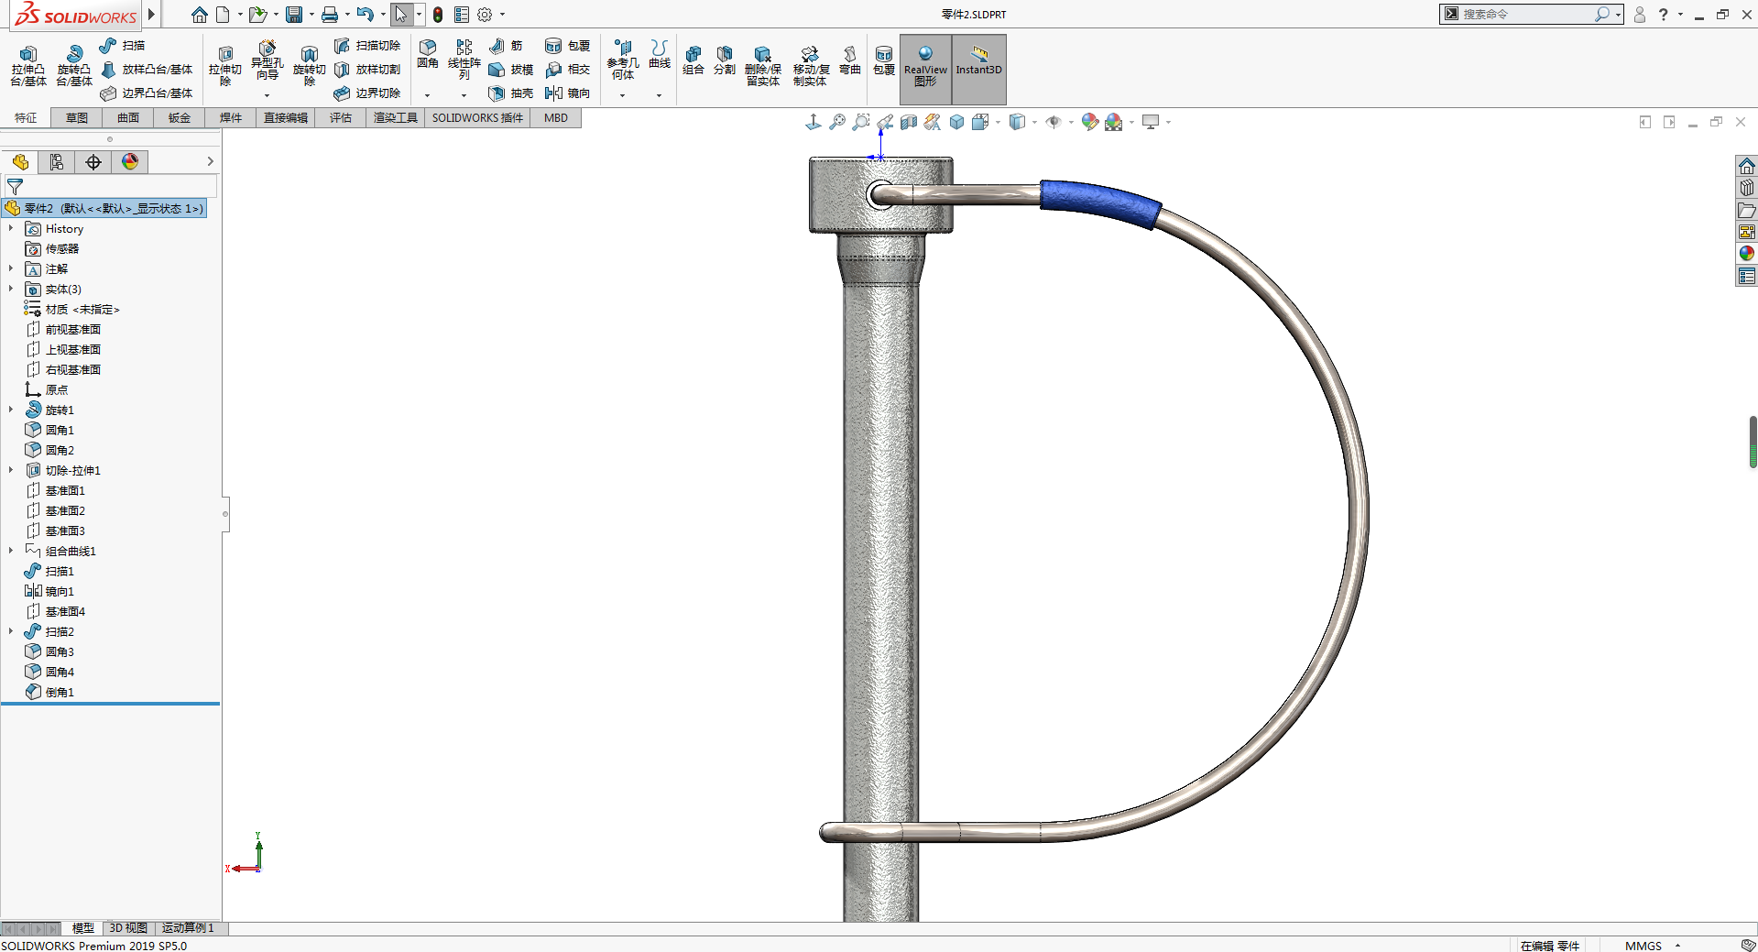This screenshot has height=952, width=1758.
Task: Open Reference Geometry (参考几何体) dropdown arrow
Action: [x=622, y=95]
